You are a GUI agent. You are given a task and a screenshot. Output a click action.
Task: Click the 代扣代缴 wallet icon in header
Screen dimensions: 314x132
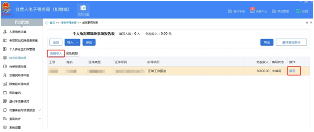click(x=83, y=10)
